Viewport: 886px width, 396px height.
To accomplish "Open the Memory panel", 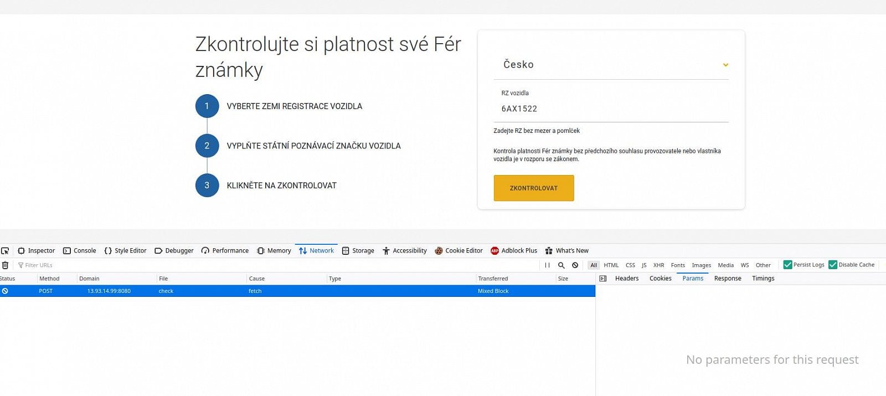I will (274, 251).
